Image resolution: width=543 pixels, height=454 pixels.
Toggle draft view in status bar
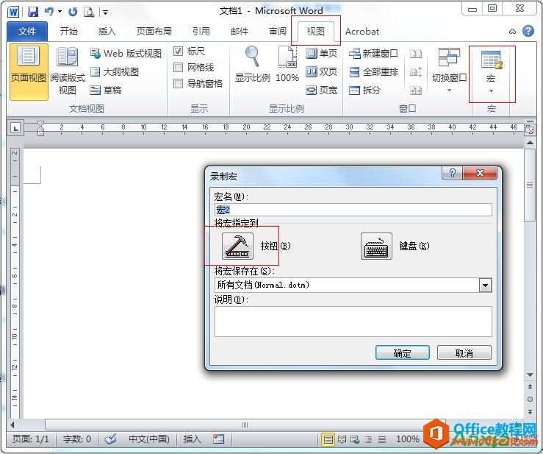pyautogui.click(x=382, y=439)
